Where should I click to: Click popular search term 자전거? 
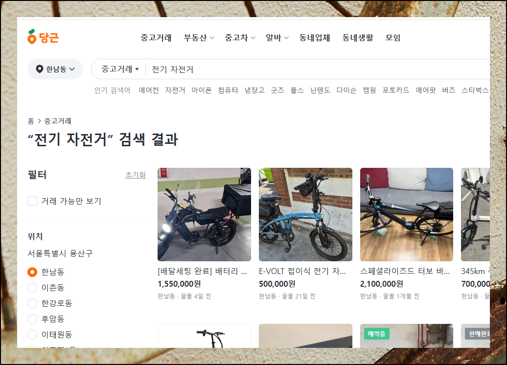click(175, 90)
